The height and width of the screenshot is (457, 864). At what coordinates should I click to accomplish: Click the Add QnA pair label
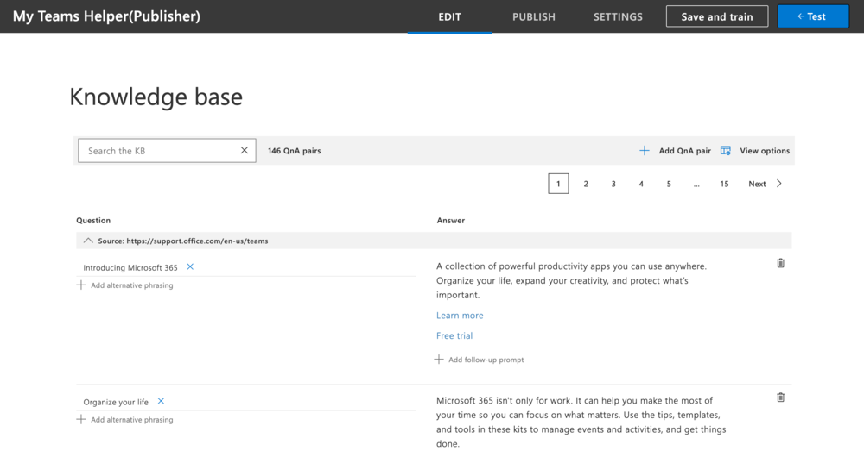coord(684,151)
